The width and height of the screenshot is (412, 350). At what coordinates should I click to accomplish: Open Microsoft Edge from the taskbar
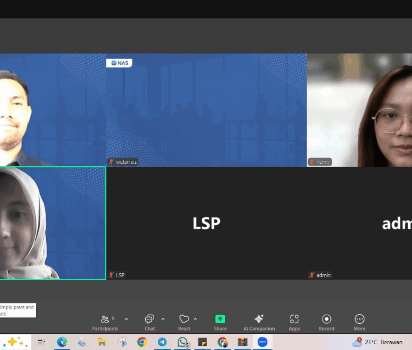point(62,342)
